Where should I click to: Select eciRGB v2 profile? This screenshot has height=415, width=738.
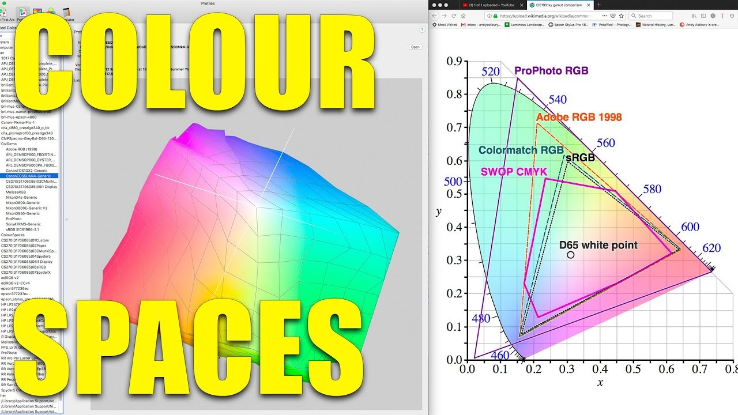click(x=10, y=278)
